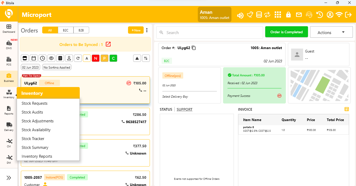The image size is (356, 186).
Task: Click the warning triangle filter icon
Action: [x=137, y=58]
